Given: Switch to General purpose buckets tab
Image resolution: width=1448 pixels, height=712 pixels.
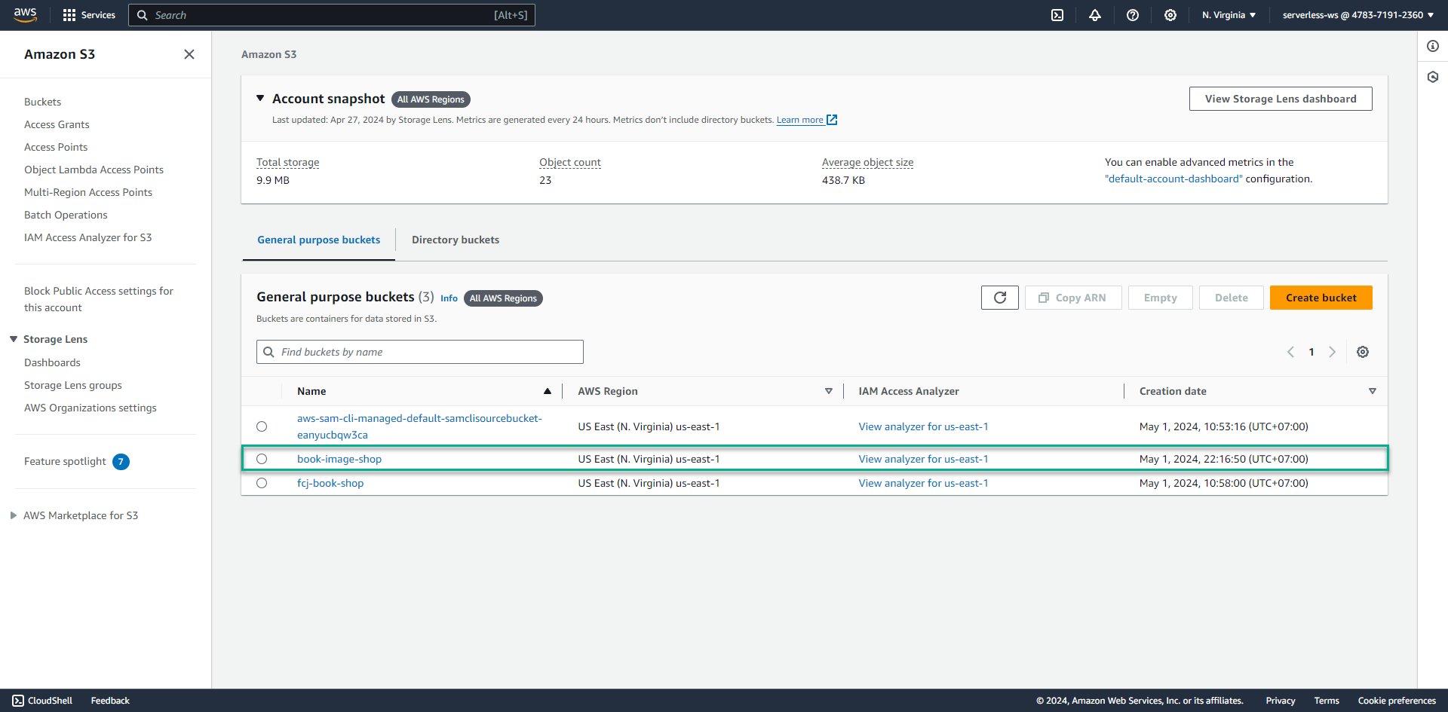Looking at the screenshot, I should (319, 240).
